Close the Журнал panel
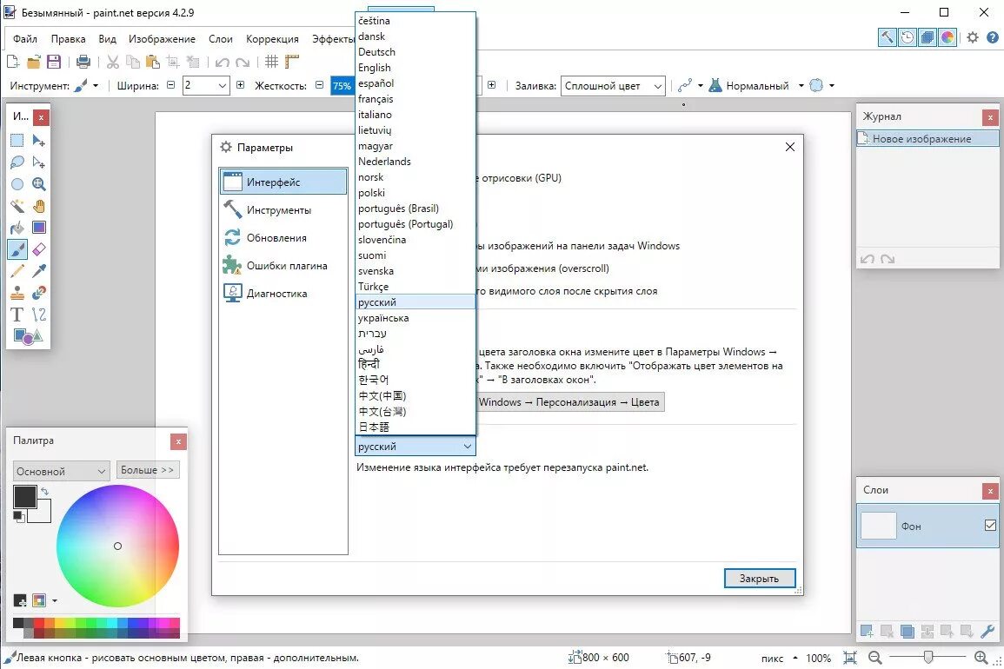This screenshot has width=1004, height=669. (990, 117)
